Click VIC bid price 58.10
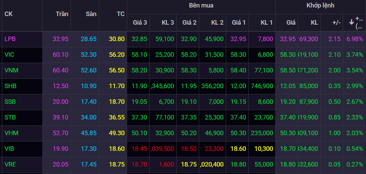This screenshot has width=366, height=174. click(x=139, y=55)
